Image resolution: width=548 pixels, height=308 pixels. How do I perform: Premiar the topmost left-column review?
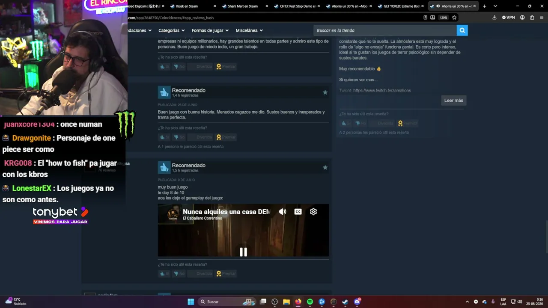[226, 67]
